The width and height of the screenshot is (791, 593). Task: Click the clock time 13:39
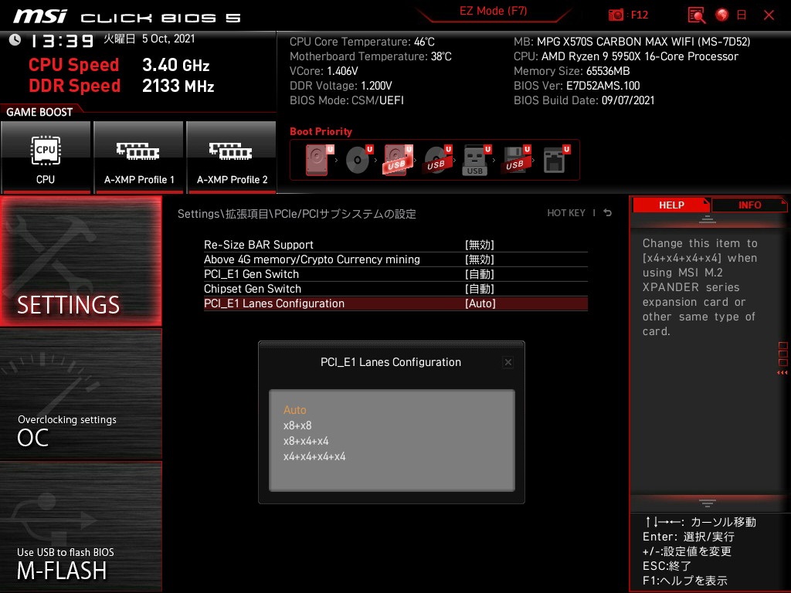[62, 41]
